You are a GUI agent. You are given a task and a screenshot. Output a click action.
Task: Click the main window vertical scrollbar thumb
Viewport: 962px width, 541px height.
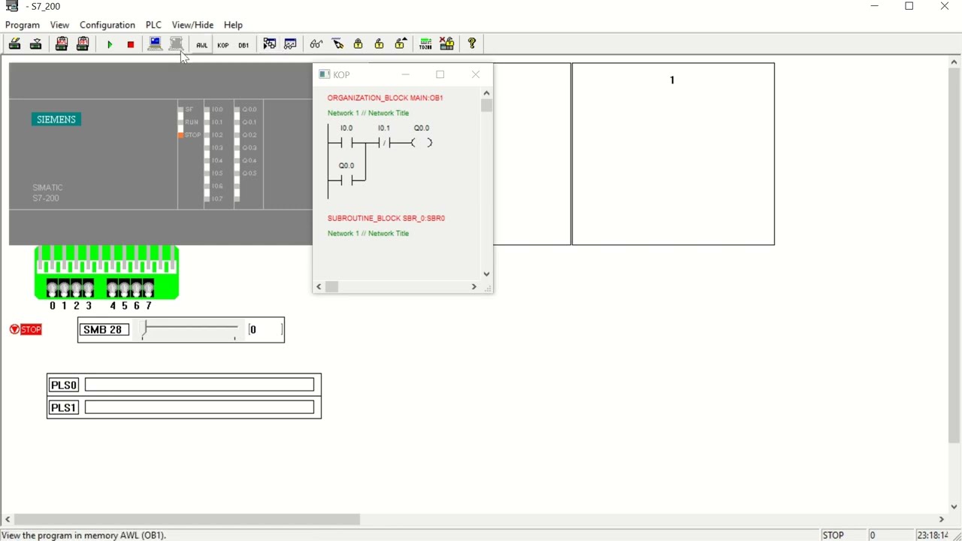(x=954, y=256)
